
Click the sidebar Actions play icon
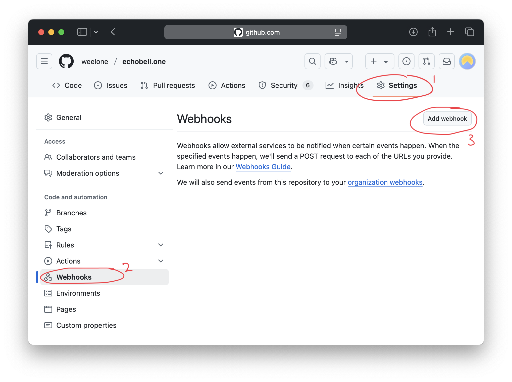48,261
